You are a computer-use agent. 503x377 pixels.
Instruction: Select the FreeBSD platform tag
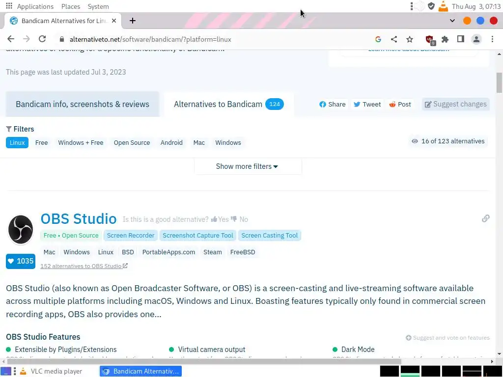pyautogui.click(x=243, y=252)
